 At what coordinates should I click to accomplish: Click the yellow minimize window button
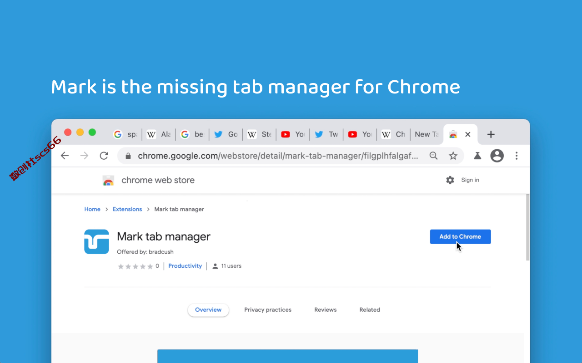[x=80, y=132]
